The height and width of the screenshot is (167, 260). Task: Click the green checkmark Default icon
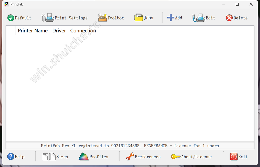pos(11,18)
